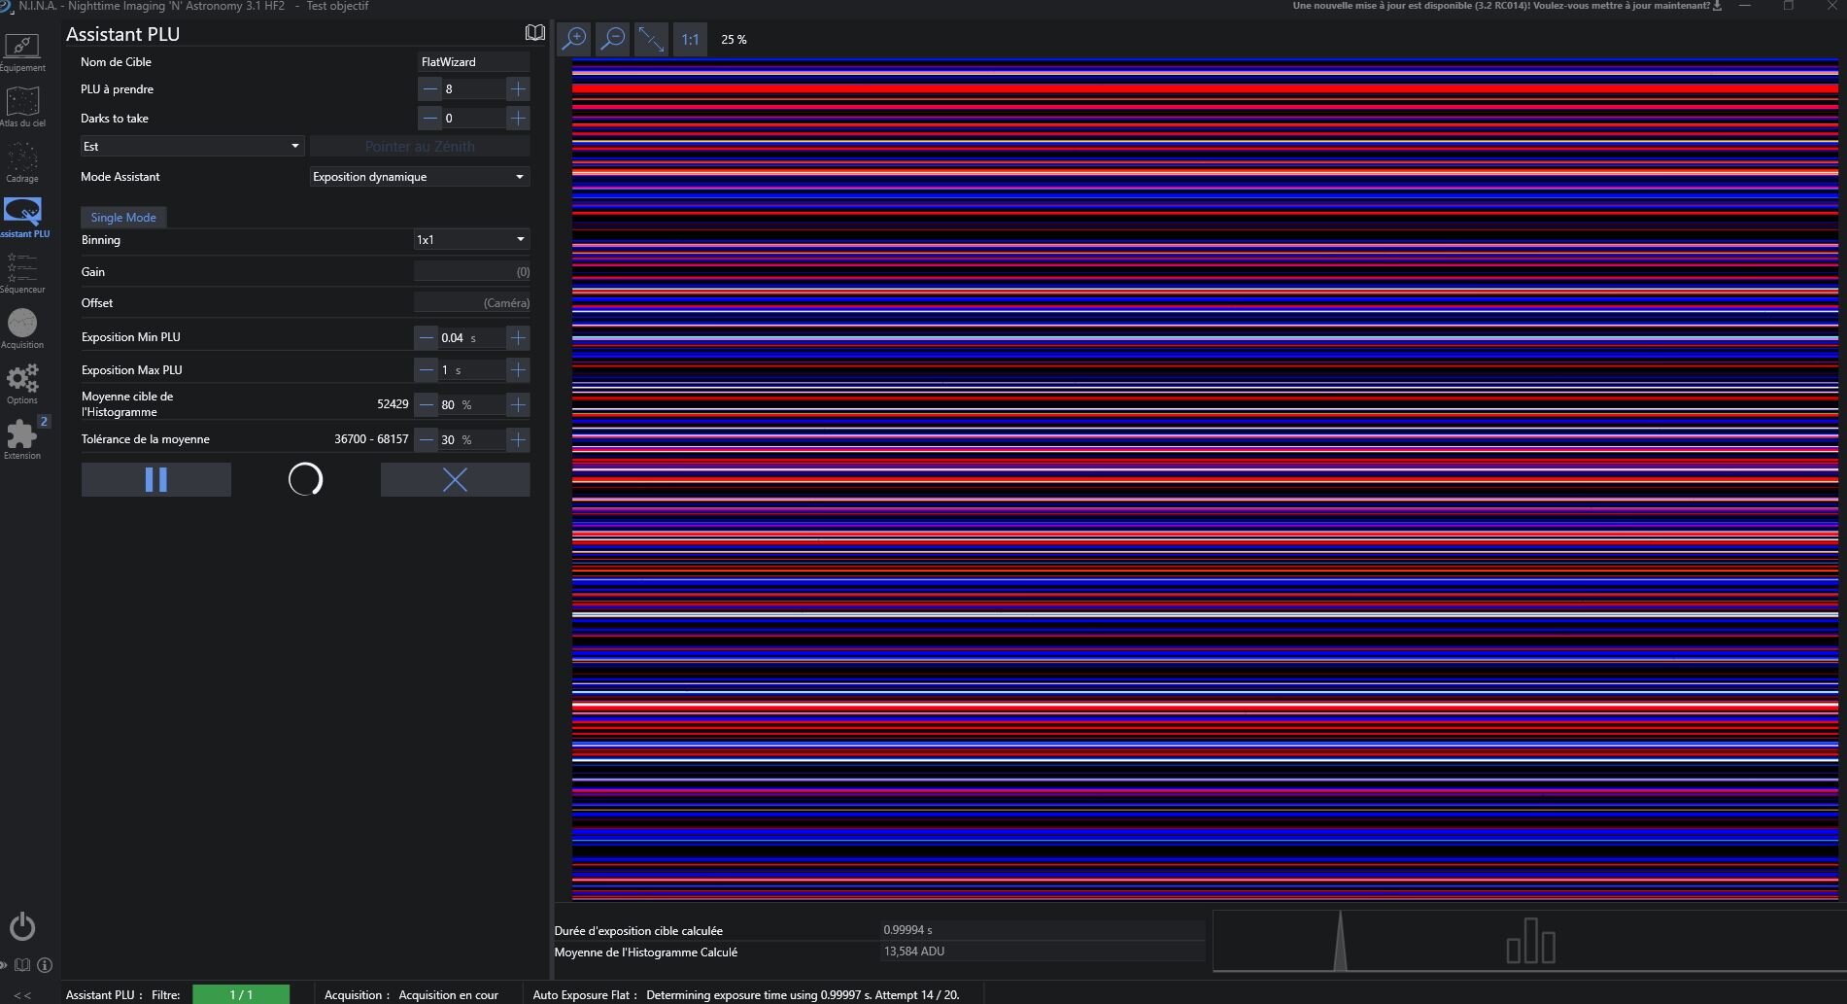Pause the flat wizard capture
The width and height of the screenshot is (1847, 1004).
[x=156, y=479]
